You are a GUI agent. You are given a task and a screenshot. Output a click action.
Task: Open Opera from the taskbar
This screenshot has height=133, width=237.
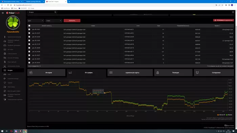point(11,131)
